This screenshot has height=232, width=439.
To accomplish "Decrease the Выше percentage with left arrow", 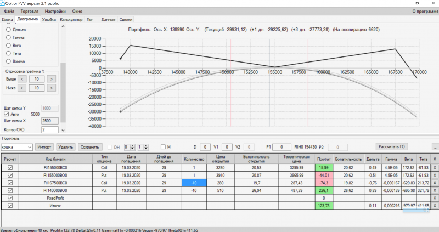I will [22, 79].
